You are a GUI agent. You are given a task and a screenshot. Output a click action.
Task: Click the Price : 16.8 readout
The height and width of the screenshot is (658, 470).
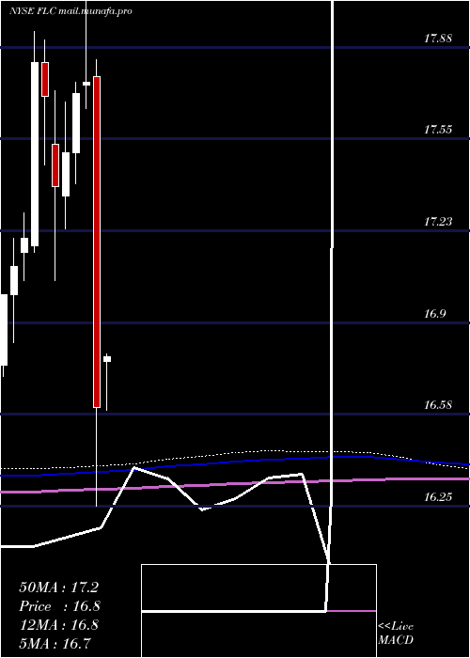59,606
